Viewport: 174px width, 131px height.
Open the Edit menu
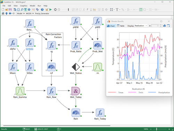[9, 6]
